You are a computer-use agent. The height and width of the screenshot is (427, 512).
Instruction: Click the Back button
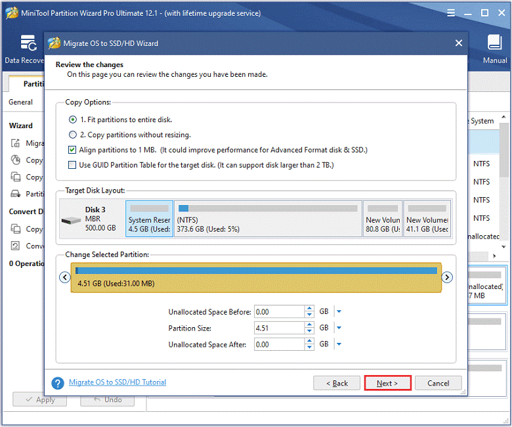(337, 383)
